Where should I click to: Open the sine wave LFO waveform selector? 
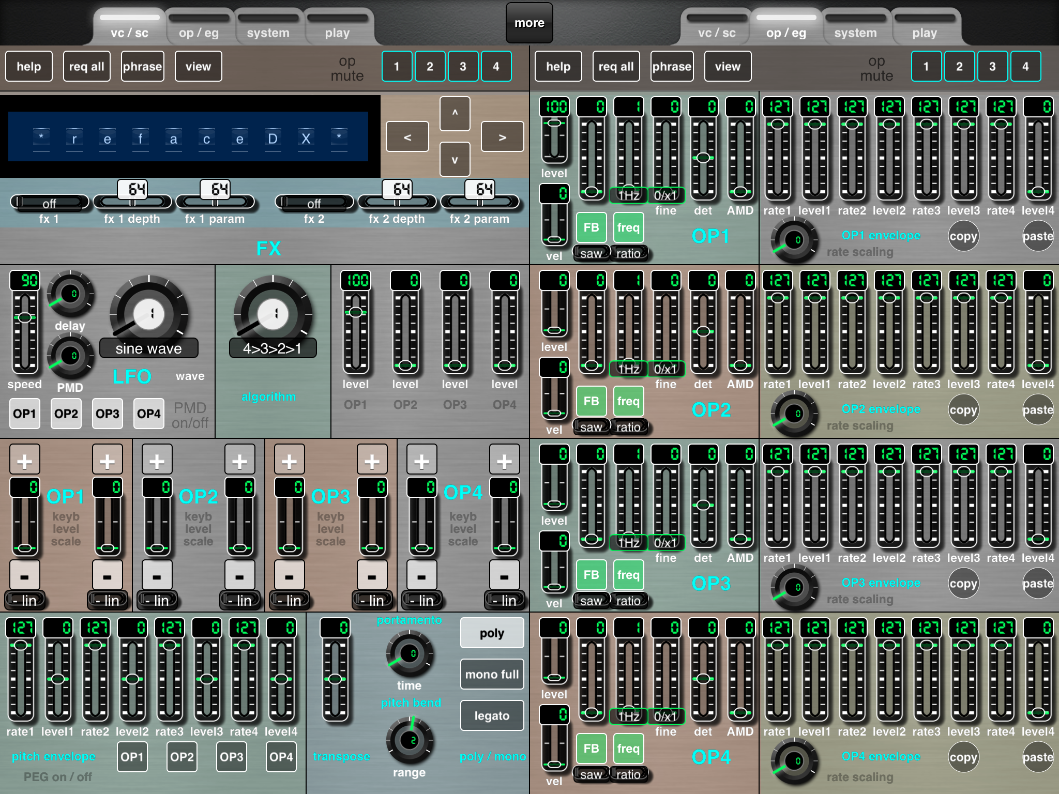(149, 348)
